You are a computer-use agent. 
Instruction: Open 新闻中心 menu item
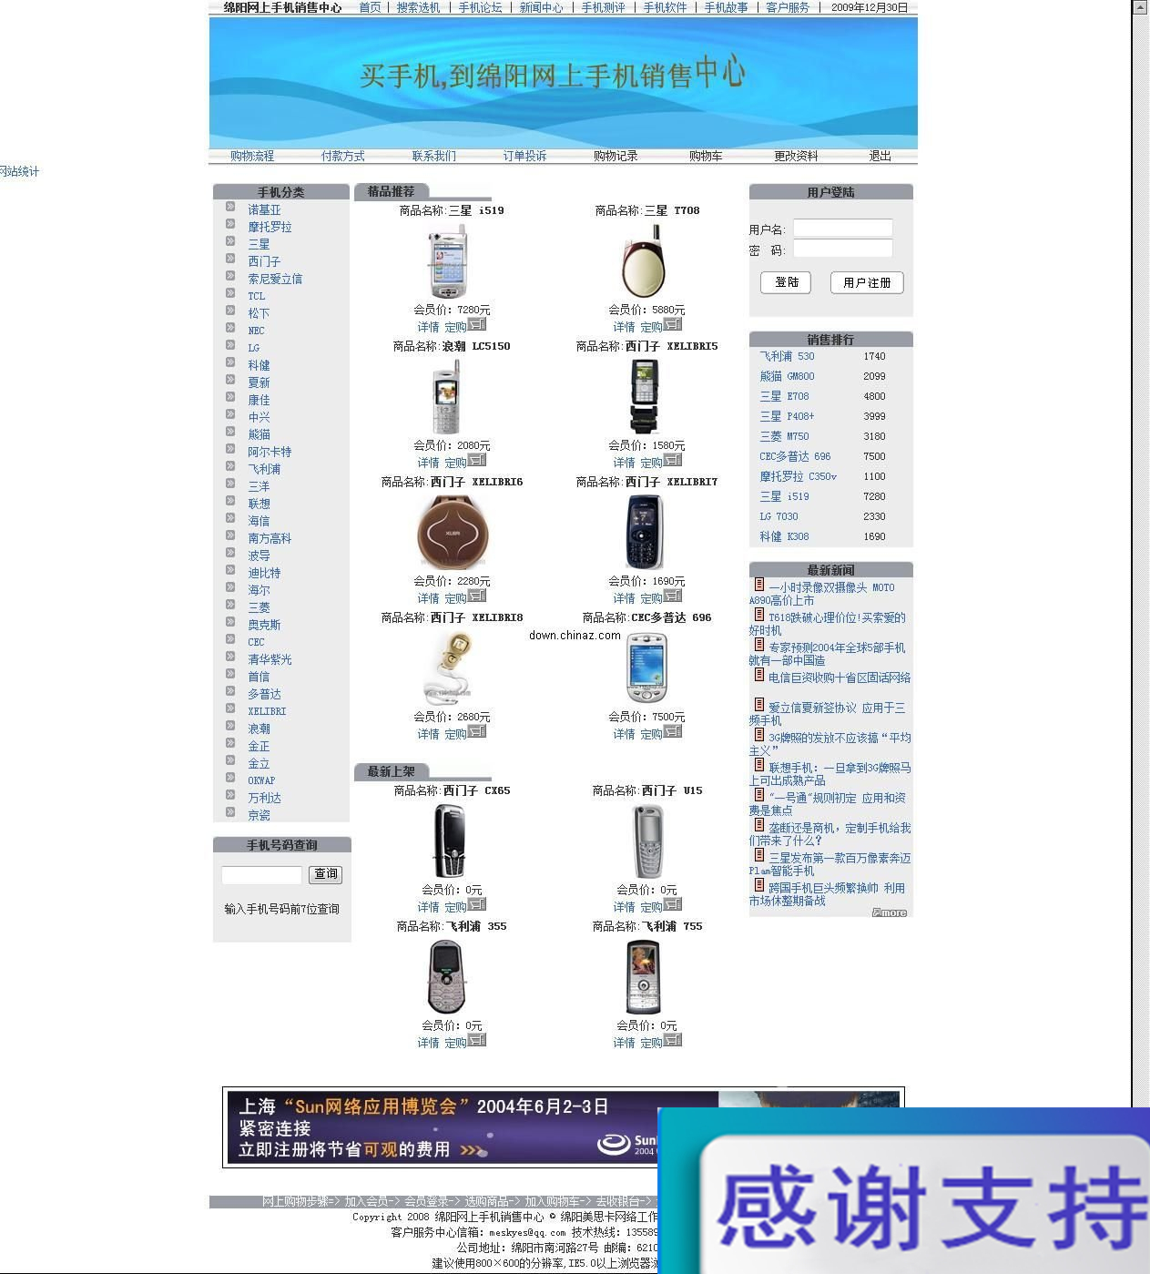[542, 7]
